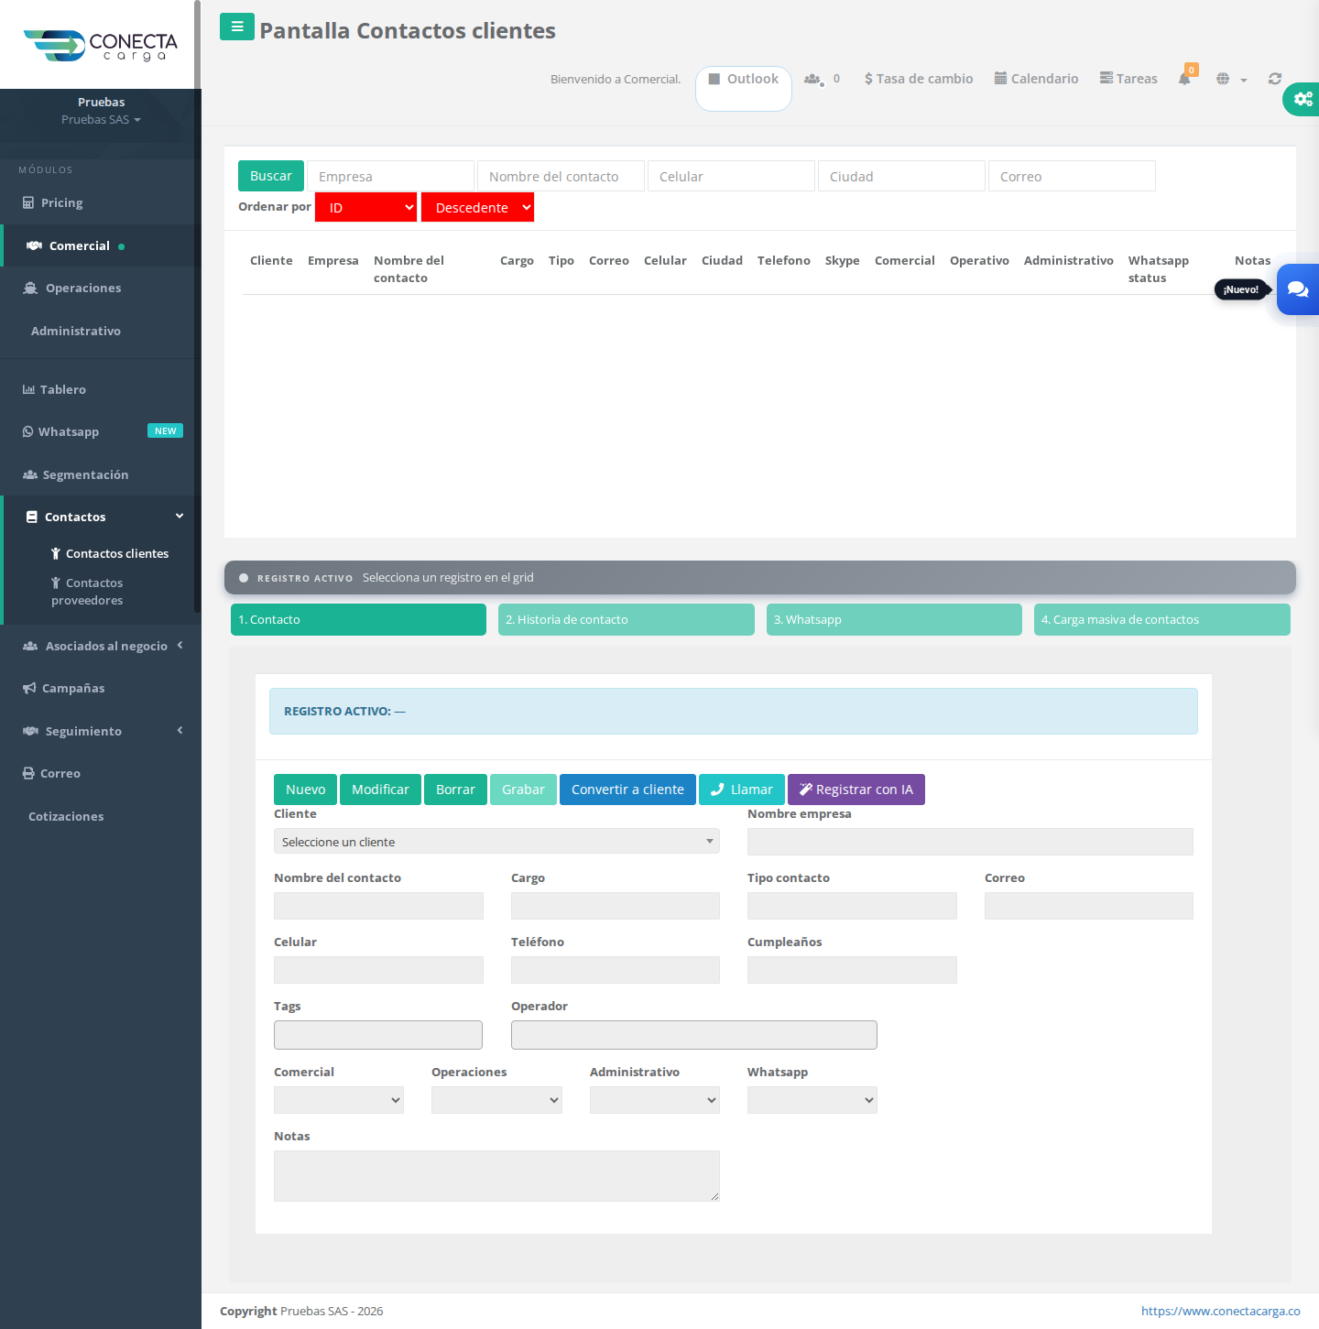Screen dimensions: 1319x1329
Task: Open the Comercial assignment dropdown
Action: tap(339, 1100)
